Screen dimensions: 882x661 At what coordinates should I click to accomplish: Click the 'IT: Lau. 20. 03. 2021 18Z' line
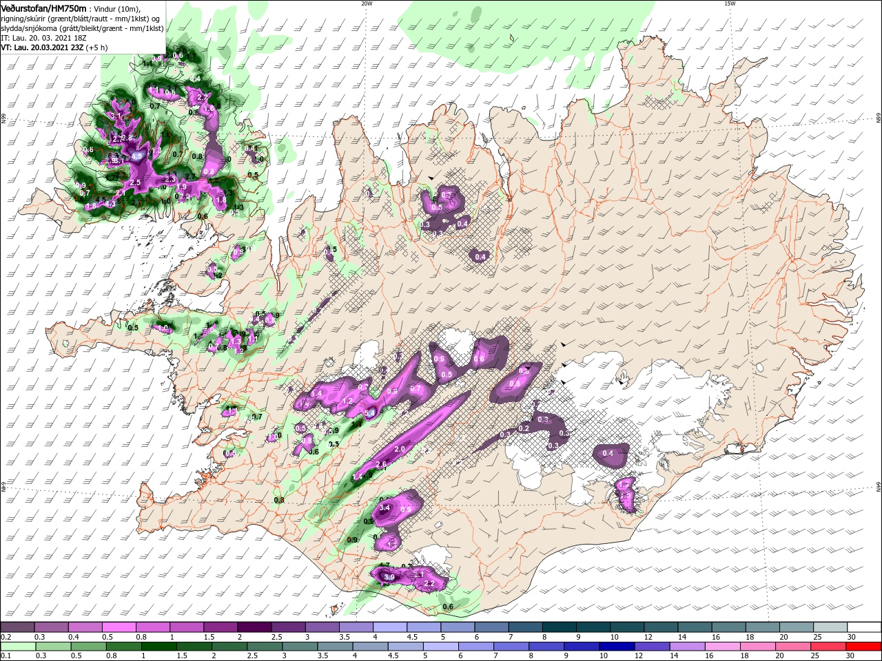coord(43,38)
